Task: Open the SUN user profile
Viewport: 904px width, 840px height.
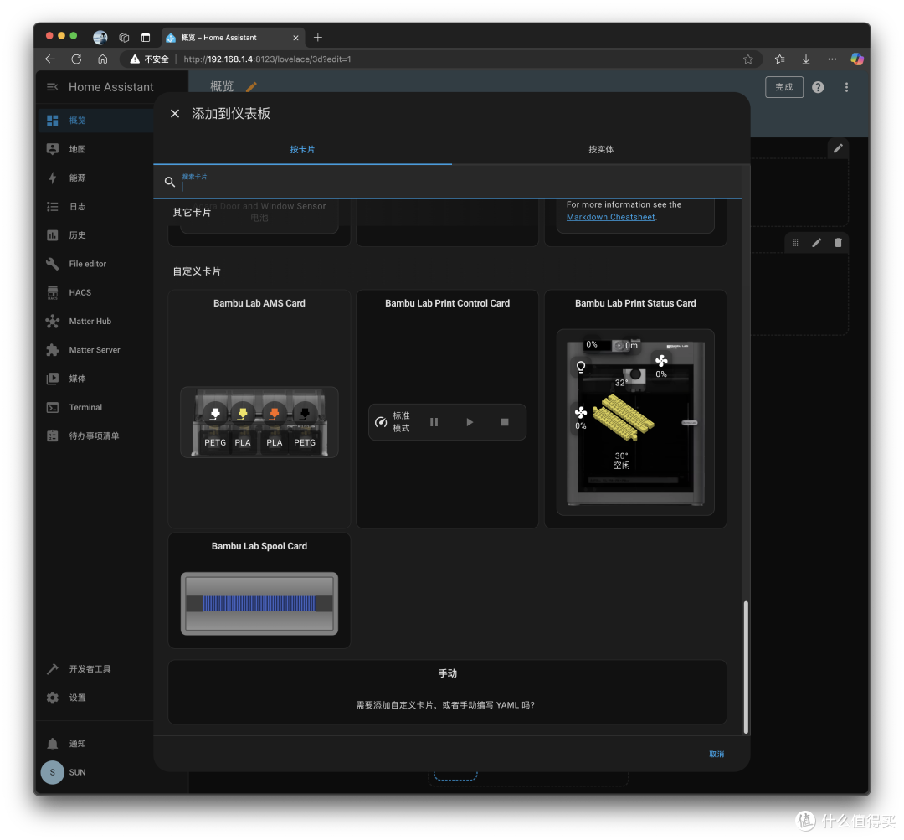Action: point(95,772)
